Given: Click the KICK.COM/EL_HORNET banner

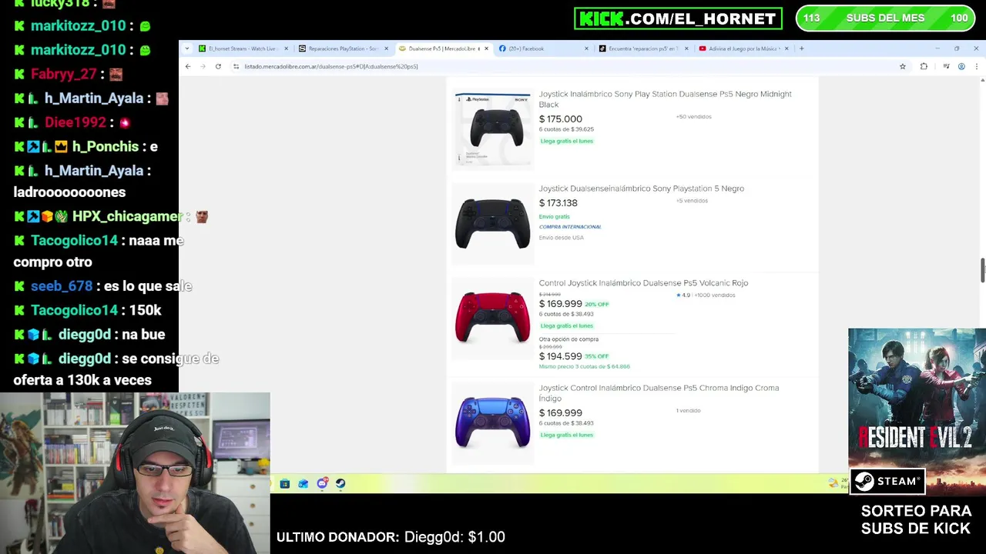Looking at the screenshot, I should [x=678, y=18].
